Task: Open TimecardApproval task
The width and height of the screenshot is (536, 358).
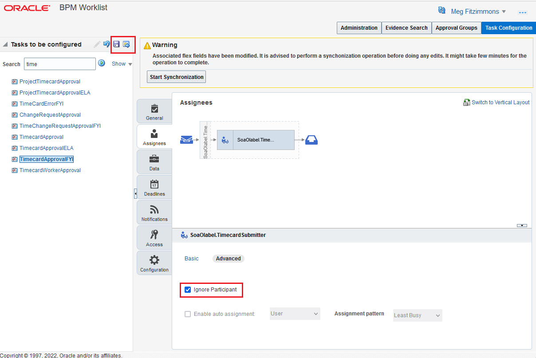Action: pos(41,137)
